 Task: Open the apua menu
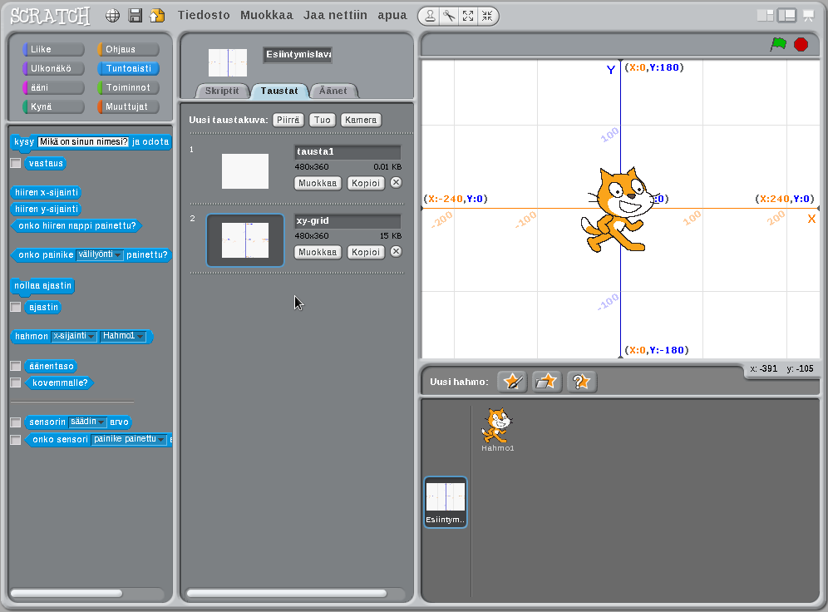pyautogui.click(x=392, y=16)
